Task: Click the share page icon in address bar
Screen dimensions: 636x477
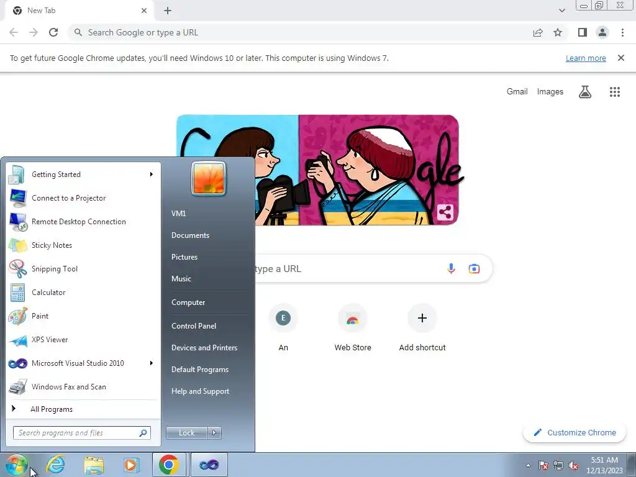Action: pos(538,32)
